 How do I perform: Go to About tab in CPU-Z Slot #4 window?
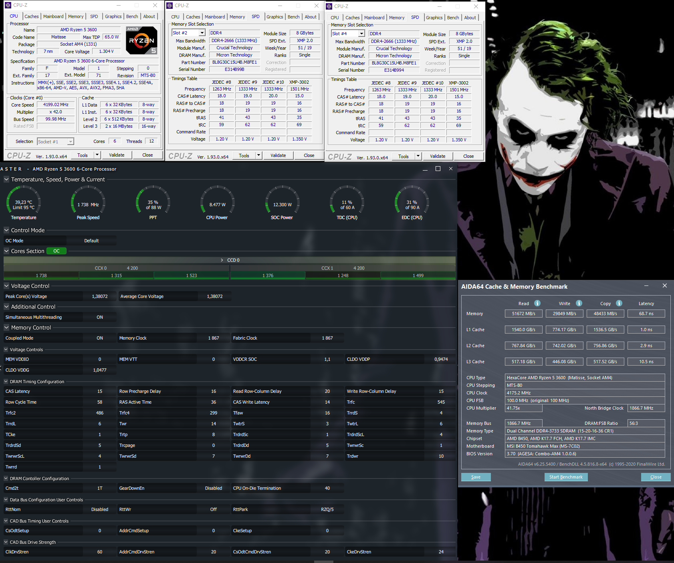click(470, 18)
